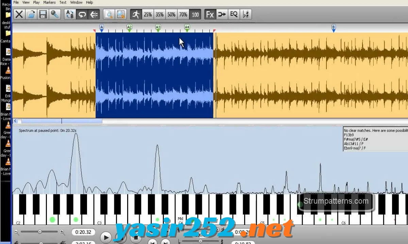408x244 pixels.
Task: Click the A-B selection toolbar icon
Action: [x=70, y=14]
